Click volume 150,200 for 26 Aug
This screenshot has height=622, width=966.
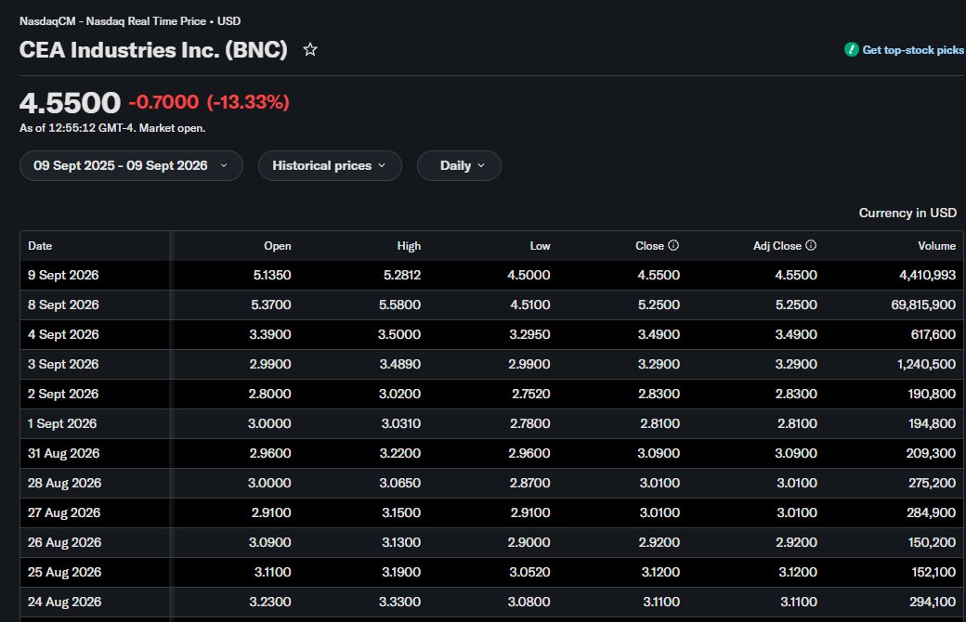933,542
